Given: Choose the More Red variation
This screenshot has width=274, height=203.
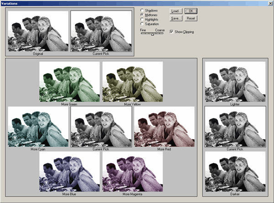Looking at the screenshot, I should [x=164, y=127].
